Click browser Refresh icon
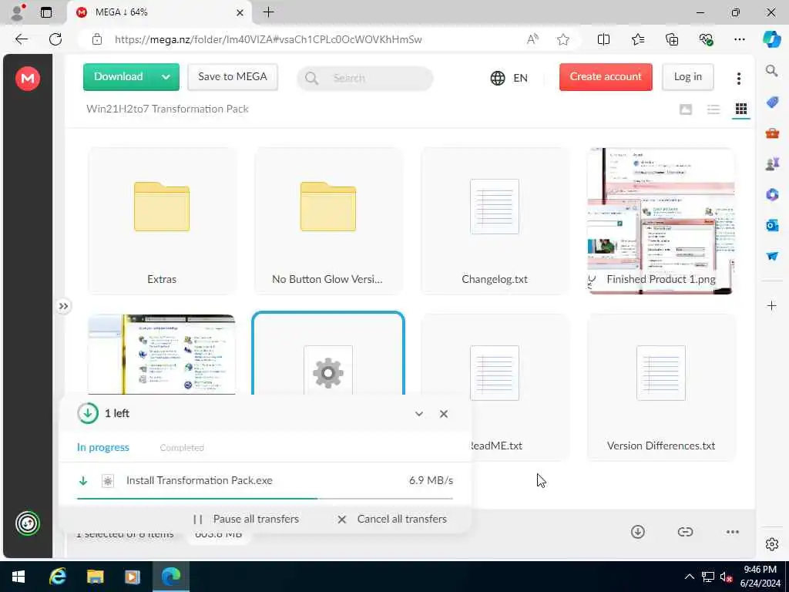The height and width of the screenshot is (592, 789). pyautogui.click(x=55, y=39)
